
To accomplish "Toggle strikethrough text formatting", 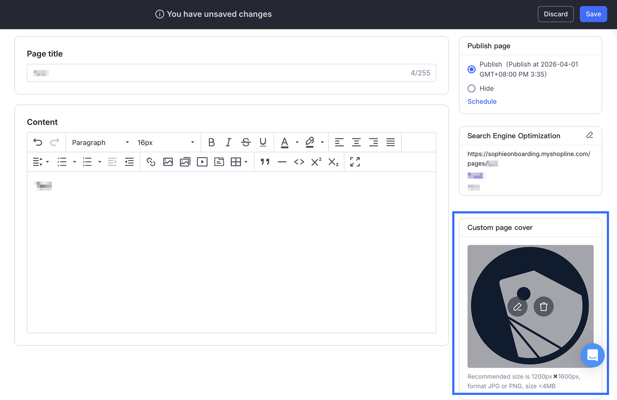I will (246, 142).
